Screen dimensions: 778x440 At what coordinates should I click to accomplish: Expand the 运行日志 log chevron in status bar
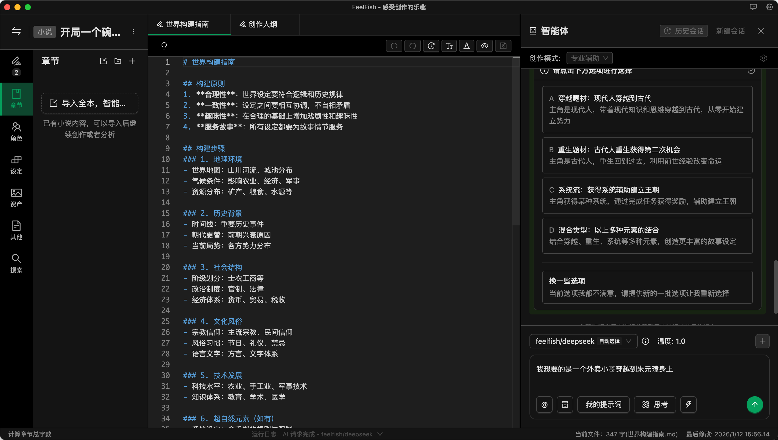[380, 434]
